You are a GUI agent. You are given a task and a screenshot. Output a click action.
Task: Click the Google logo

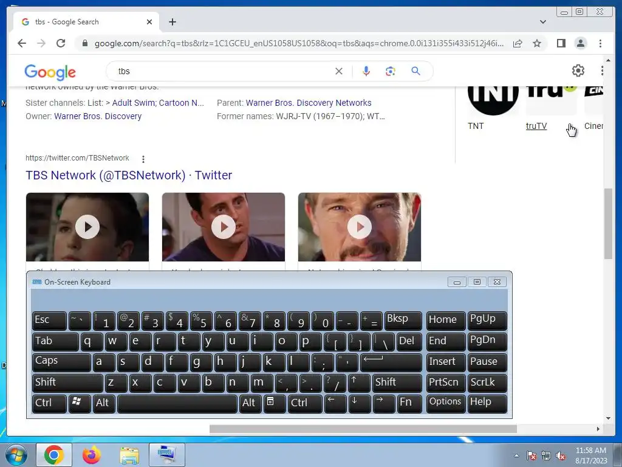point(50,72)
